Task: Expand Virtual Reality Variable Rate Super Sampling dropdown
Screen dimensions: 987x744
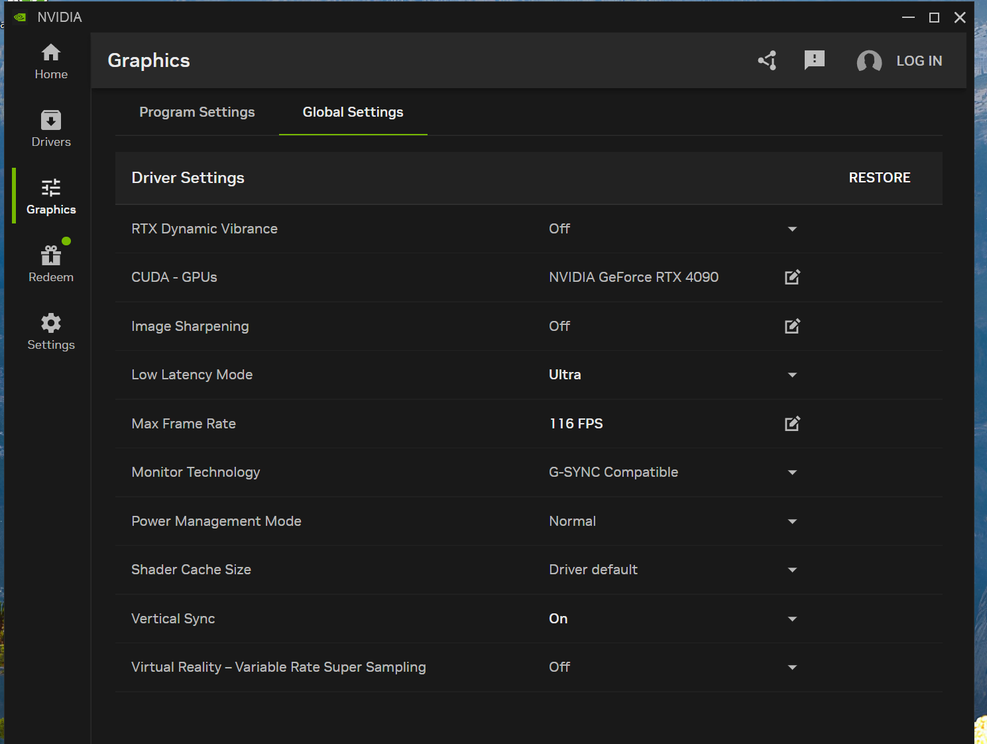Action: coord(792,667)
